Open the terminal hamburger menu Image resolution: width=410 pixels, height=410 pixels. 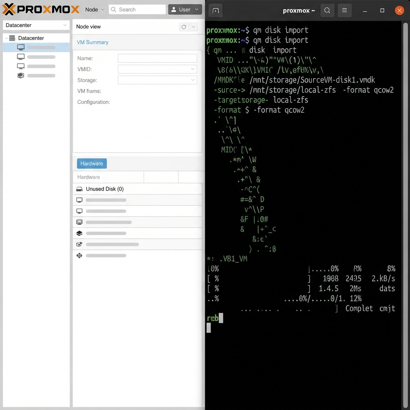click(345, 11)
